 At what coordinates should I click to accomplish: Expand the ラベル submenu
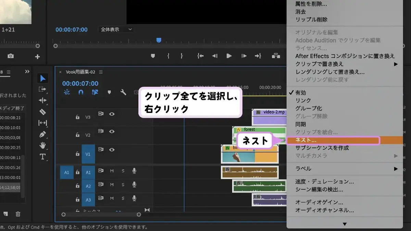tap(345, 168)
